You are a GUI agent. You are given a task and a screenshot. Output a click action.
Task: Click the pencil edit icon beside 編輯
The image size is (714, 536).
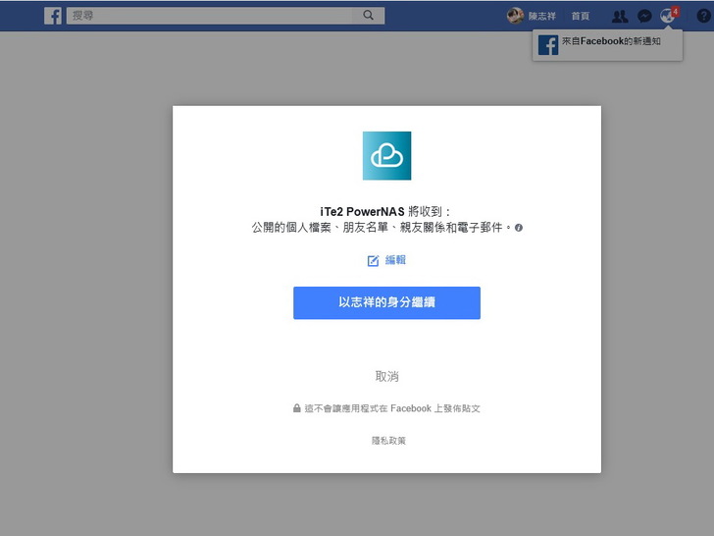pos(373,261)
